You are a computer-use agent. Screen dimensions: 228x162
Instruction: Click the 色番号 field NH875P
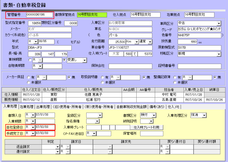(199, 36)
